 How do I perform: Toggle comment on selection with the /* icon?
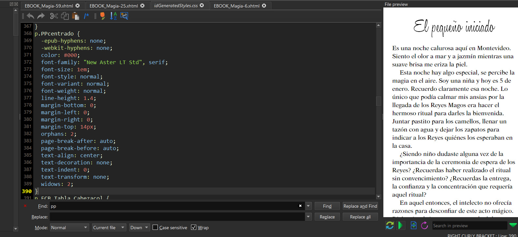(x=86, y=16)
